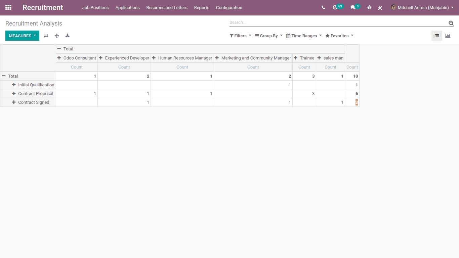Click Contract Proposal Human Resources Manager cell
Viewport: 459px width, 258px height.
pyautogui.click(x=182, y=93)
